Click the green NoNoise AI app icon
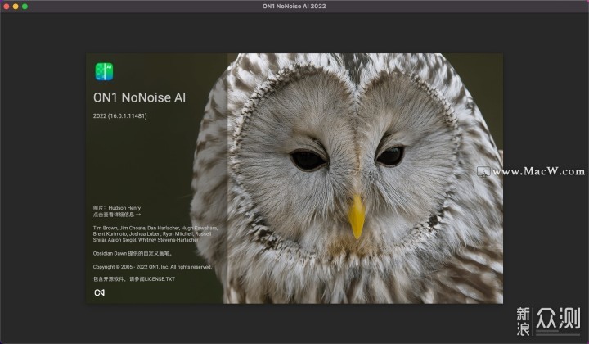This screenshot has width=589, height=344. click(x=104, y=71)
